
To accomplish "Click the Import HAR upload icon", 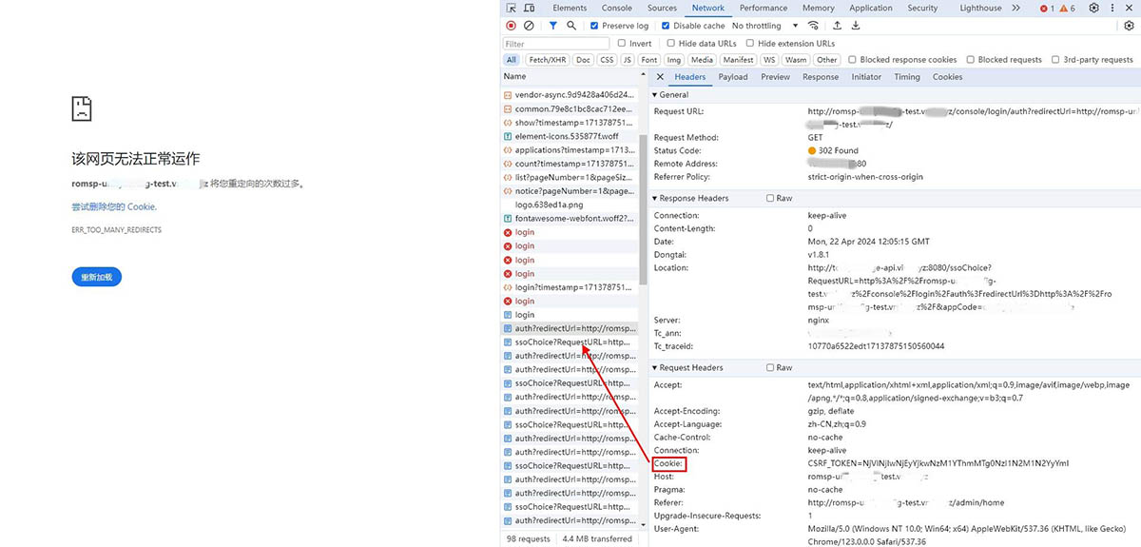I will (837, 26).
